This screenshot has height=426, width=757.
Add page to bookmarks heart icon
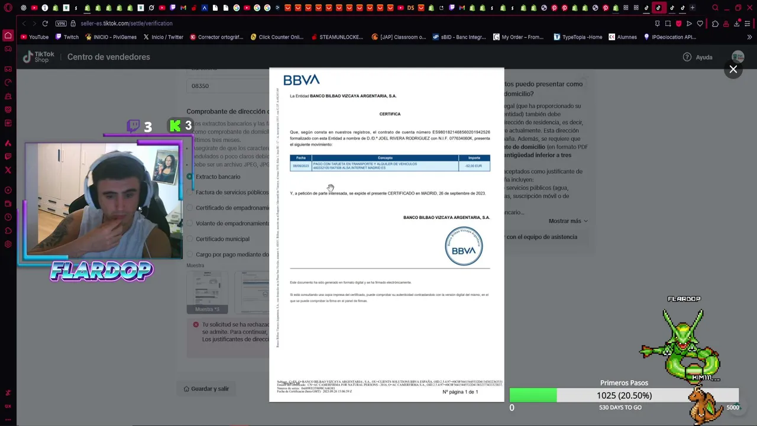click(x=700, y=24)
